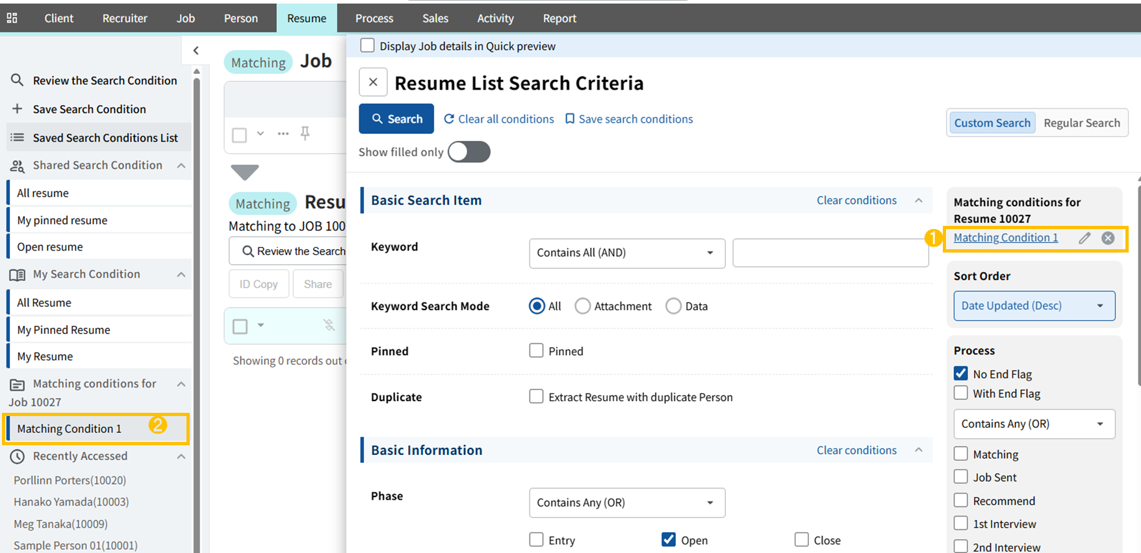Click the Keyword text input field
This screenshot has height=553, width=1141.
click(x=830, y=253)
